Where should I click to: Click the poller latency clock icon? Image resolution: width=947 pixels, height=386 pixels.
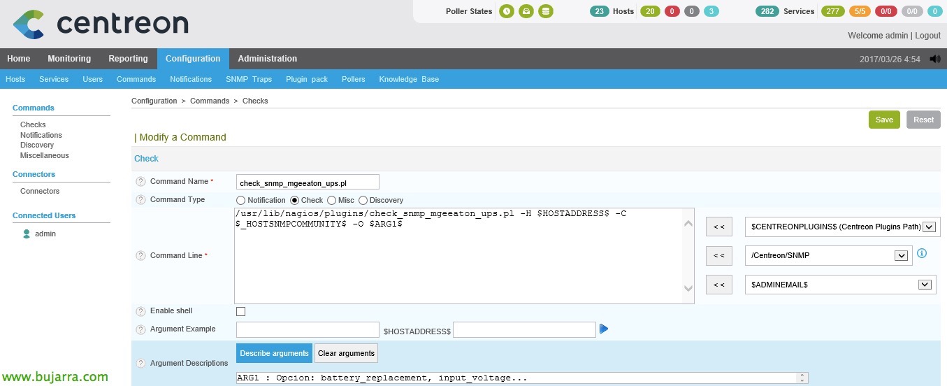click(x=506, y=11)
